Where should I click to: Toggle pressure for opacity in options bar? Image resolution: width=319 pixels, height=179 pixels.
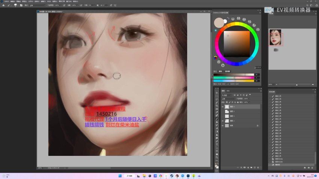(64, 6)
